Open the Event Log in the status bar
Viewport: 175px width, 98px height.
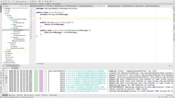[169, 95]
